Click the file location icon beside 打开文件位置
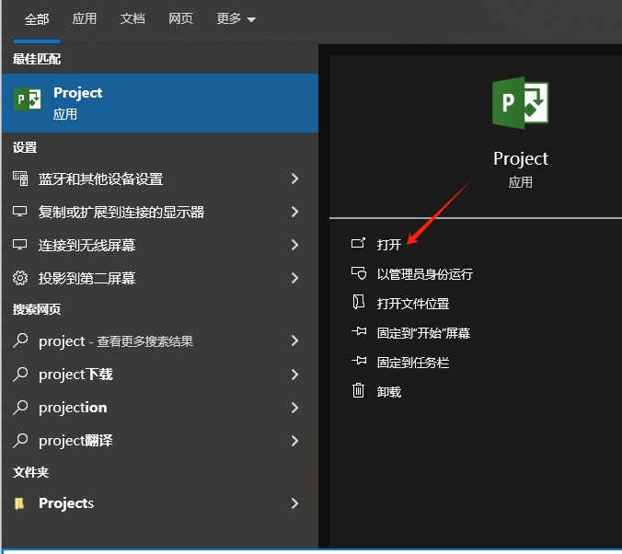622x554 pixels. [x=359, y=302]
